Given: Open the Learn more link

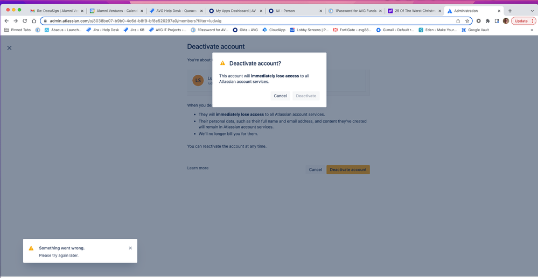Looking at the screenshot, I should (x=198, y=168).
